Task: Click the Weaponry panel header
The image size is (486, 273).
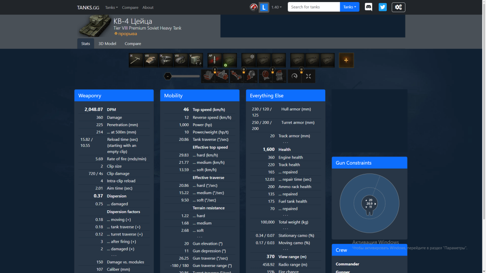Action: coord(114,95)
